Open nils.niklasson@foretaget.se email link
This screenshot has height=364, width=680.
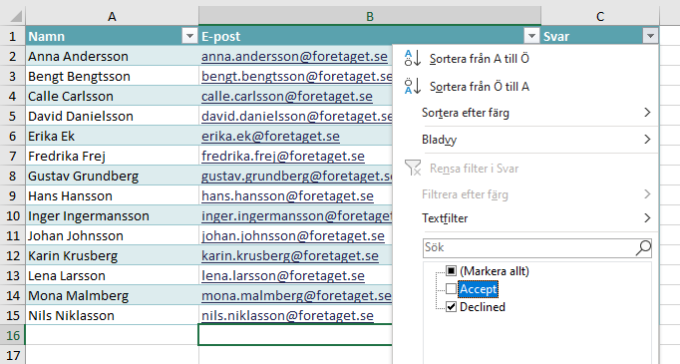[287, 315]
